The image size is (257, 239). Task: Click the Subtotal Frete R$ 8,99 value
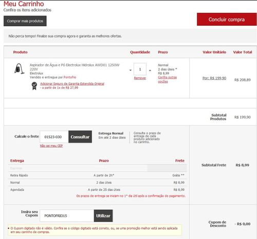click(x=243, y=165)
